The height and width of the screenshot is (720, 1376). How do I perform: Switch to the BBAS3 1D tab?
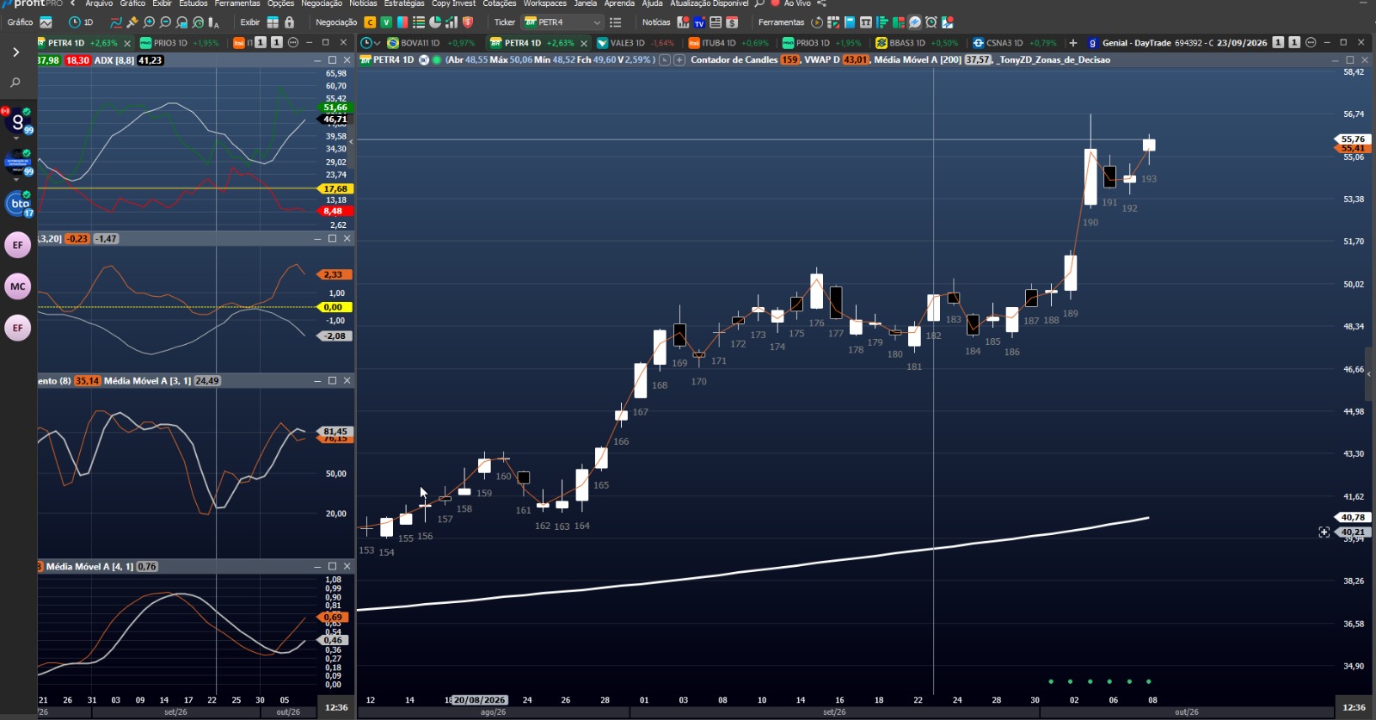(x=917, y=43)
